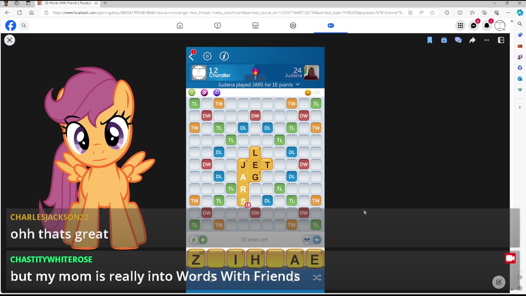Viewport: 526px width, 296px height.
Task: Toggle the game side panel
Action: coord(501,40)
